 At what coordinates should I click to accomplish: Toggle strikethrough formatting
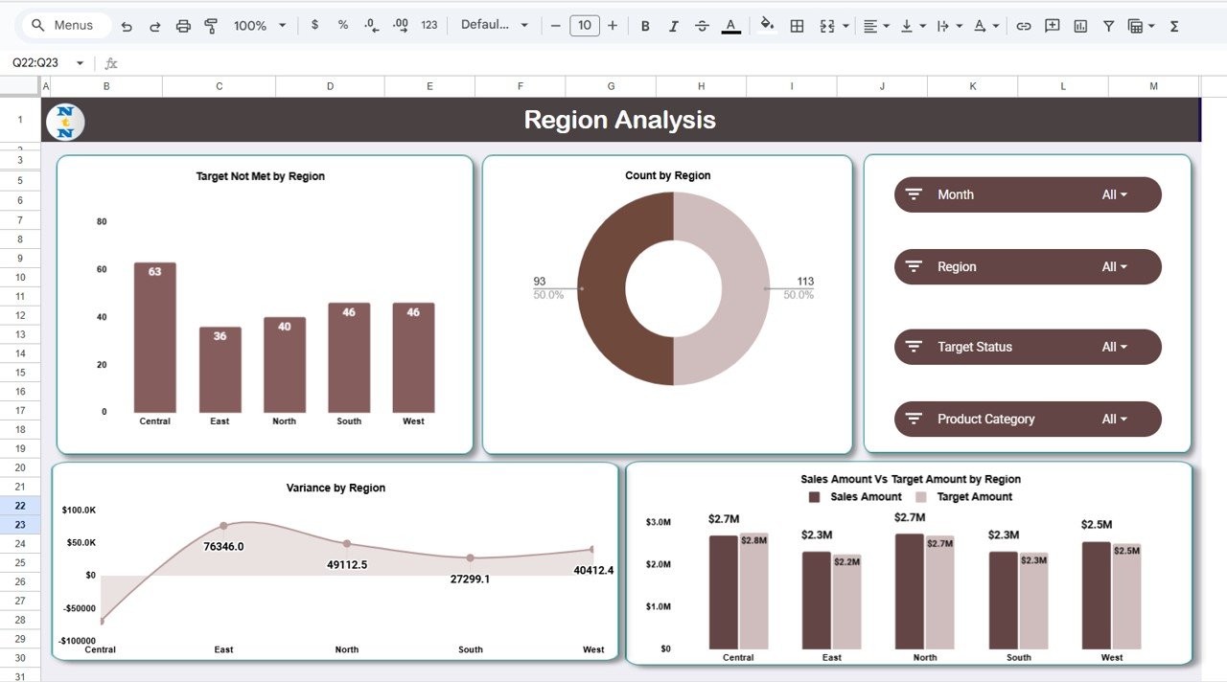coord(703,25)
